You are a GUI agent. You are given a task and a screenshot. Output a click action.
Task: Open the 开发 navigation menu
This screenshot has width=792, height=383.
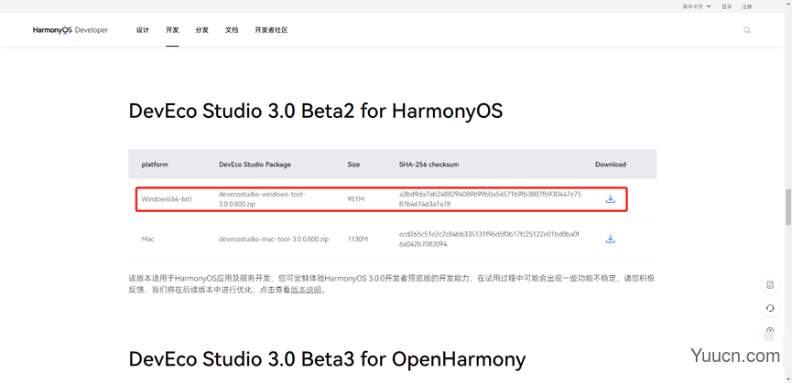point(172,30)
